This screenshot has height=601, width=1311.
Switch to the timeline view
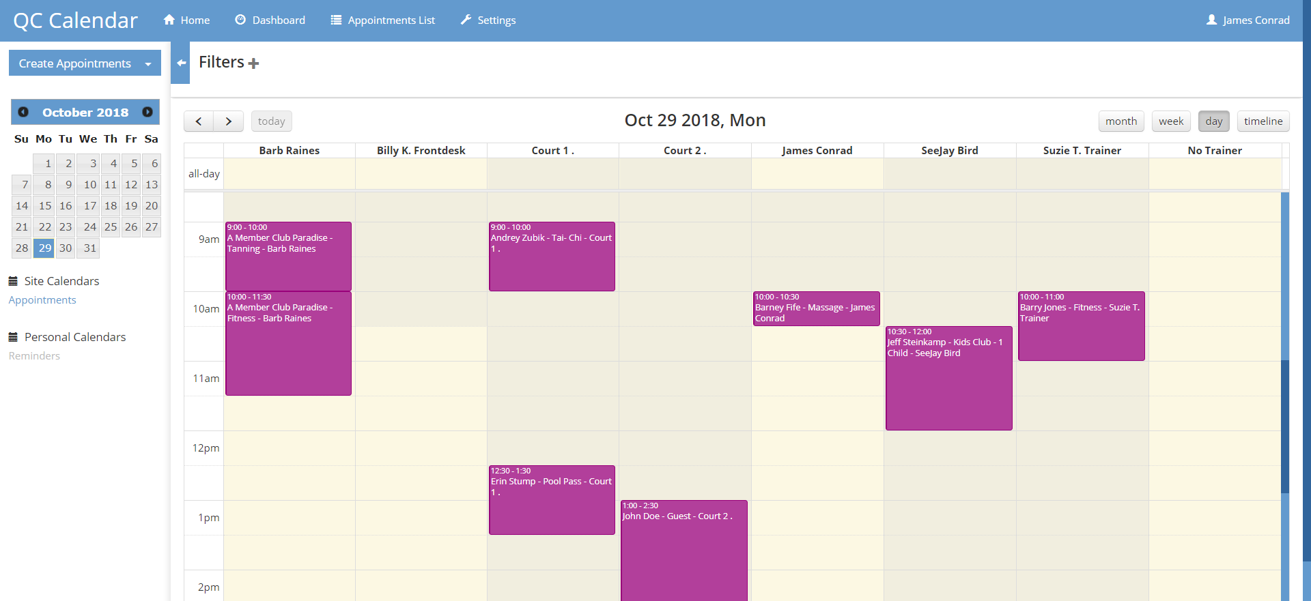(x=1263, y=121)
